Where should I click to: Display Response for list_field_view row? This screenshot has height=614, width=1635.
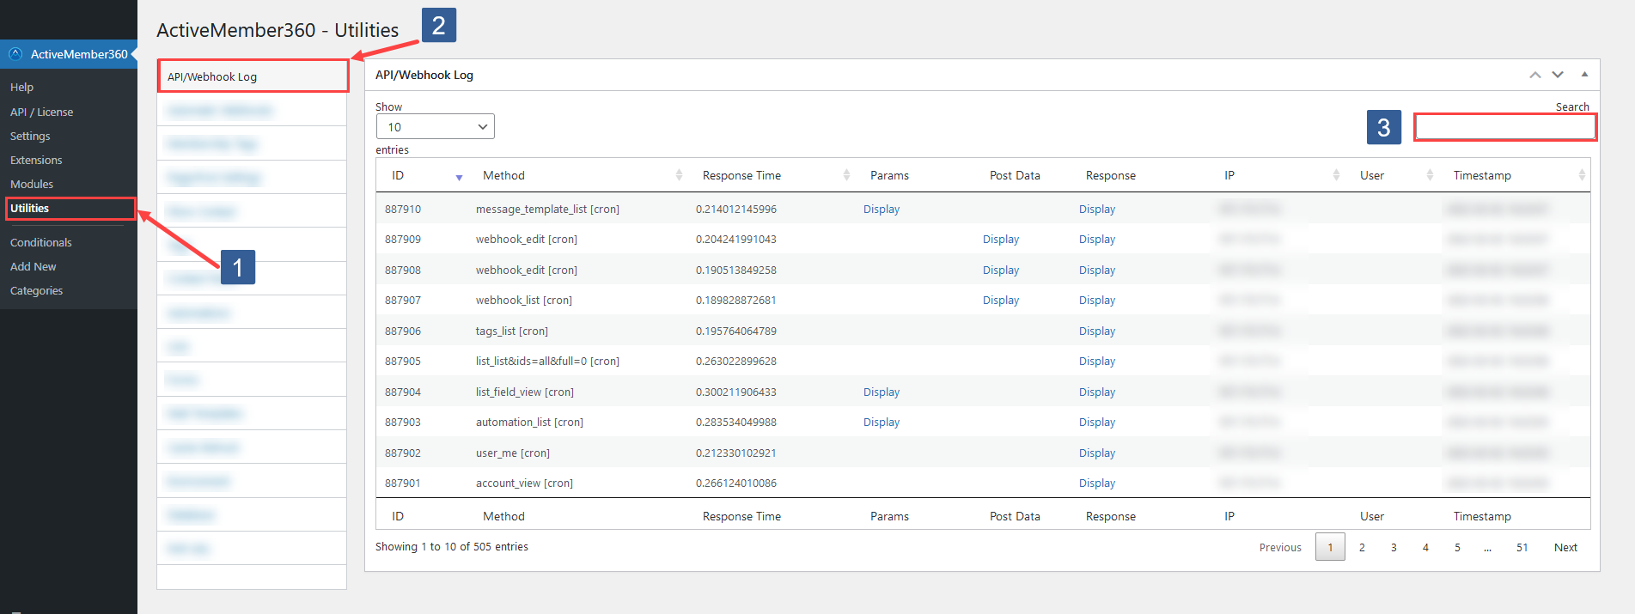coord(1097,392)
